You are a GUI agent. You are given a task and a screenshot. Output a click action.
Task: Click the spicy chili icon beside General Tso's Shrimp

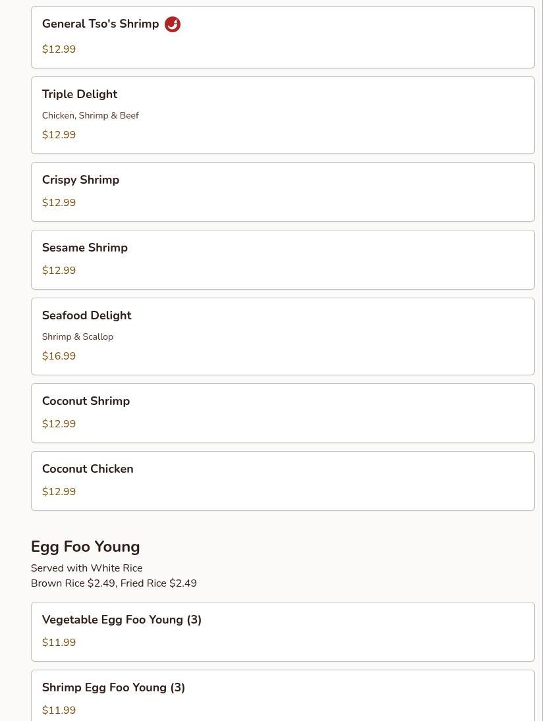[173, 24]
